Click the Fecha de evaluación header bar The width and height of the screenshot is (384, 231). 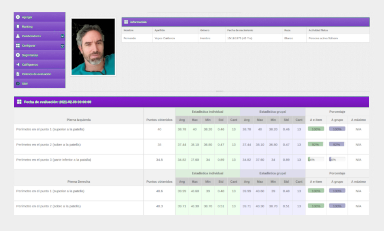pos(192,102)
